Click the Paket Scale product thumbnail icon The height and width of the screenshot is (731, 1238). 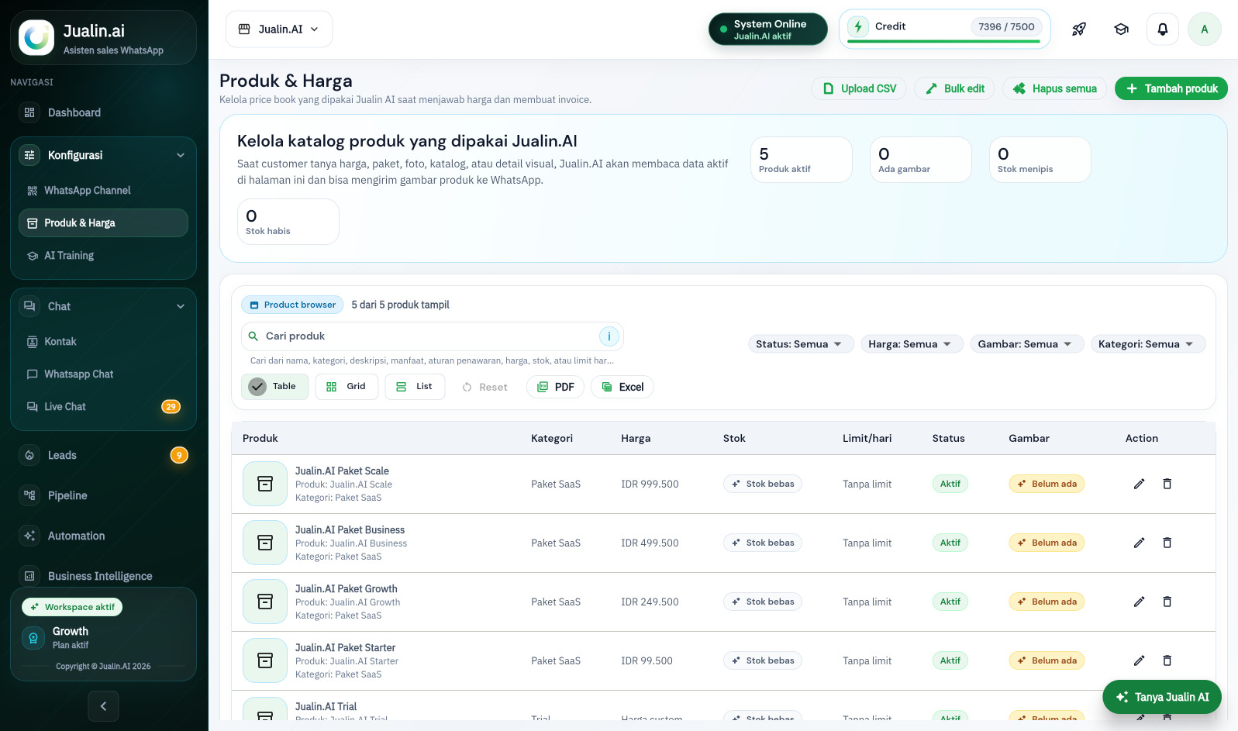pos(265,484)
